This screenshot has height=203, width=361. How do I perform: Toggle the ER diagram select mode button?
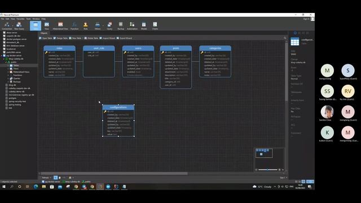point(55,178)
